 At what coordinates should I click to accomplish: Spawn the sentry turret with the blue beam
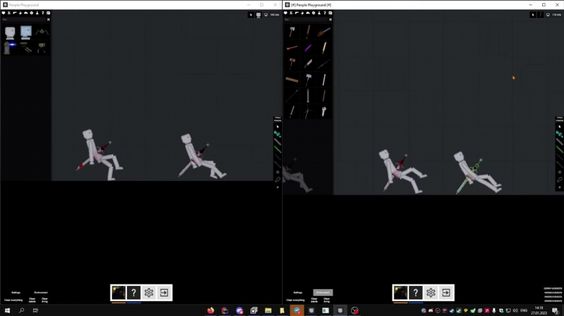pos(10,47)
